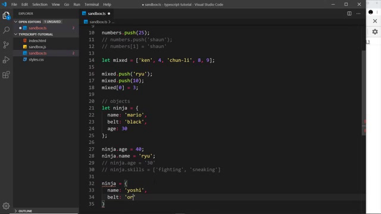Click the 'ninja.age = 40;' line
Screen dimensions: 381x214
point(123,149)
